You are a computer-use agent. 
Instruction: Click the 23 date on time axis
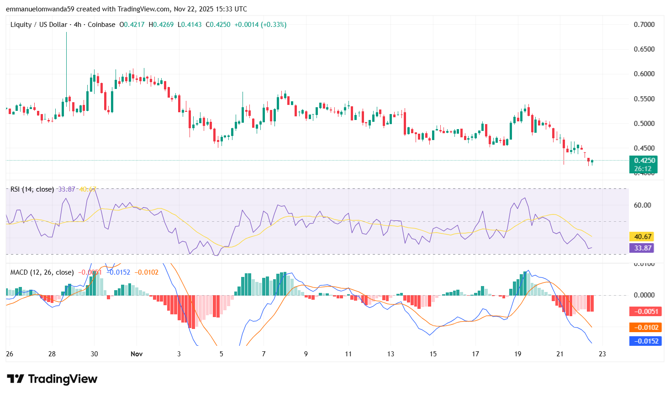click(x=602, y=354)
